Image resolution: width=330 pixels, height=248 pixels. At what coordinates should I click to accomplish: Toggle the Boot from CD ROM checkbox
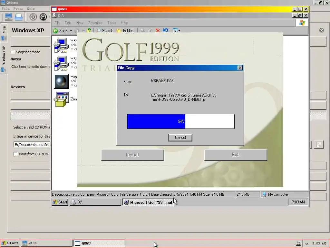click(x=15, y=154)
